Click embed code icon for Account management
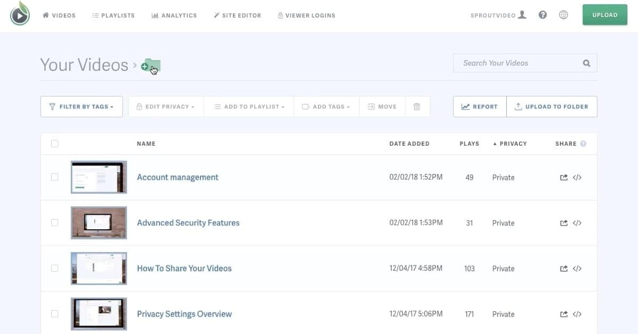638x334 pixels. pyautogui.click(x=577, y=178)
